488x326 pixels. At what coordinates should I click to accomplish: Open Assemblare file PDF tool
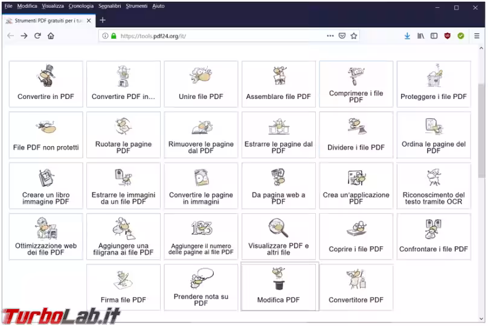coord(278,84)
